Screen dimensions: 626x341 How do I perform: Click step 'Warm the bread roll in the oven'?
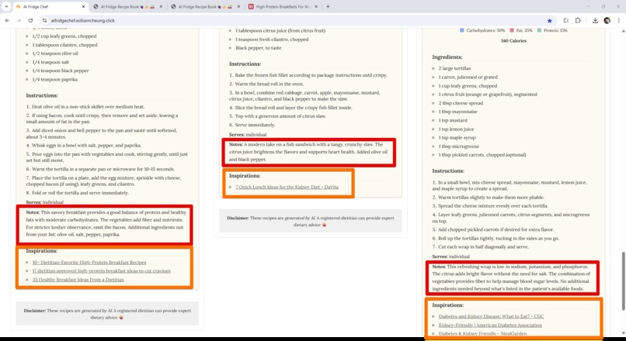266,84
